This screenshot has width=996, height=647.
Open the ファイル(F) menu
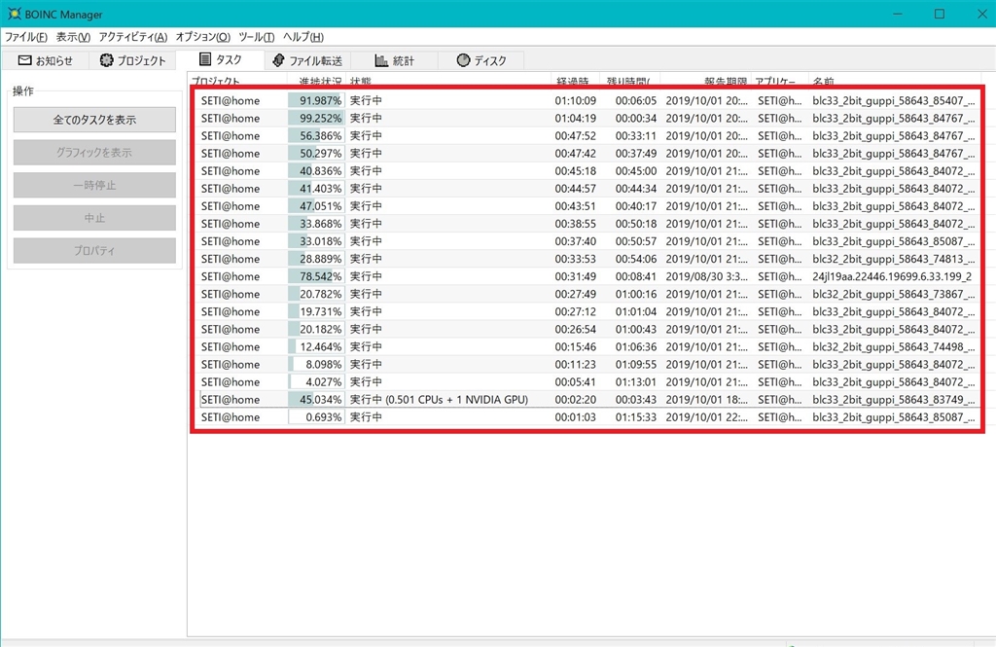coord(26,37)
